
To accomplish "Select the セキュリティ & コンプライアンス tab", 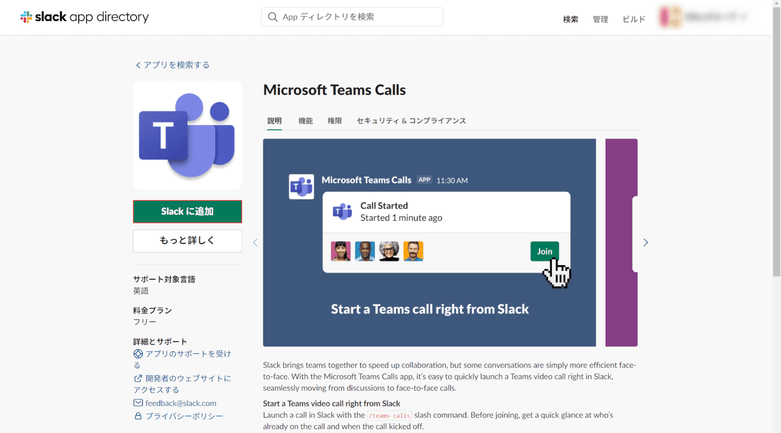I will [x=411, y=121].
